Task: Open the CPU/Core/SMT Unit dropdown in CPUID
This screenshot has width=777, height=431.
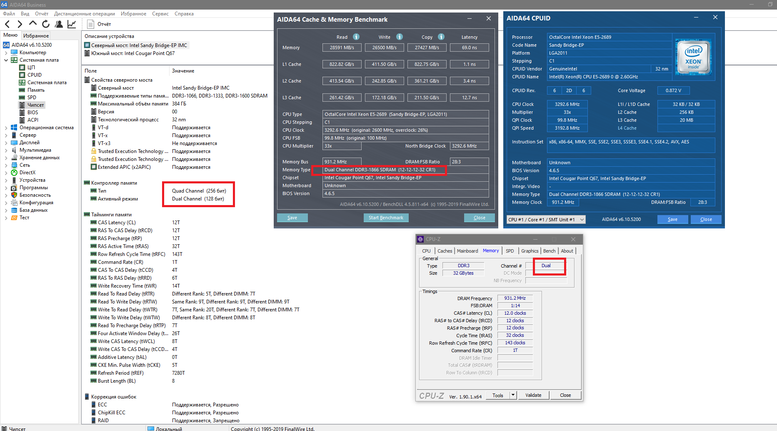Action: click(x=546, y=220)
